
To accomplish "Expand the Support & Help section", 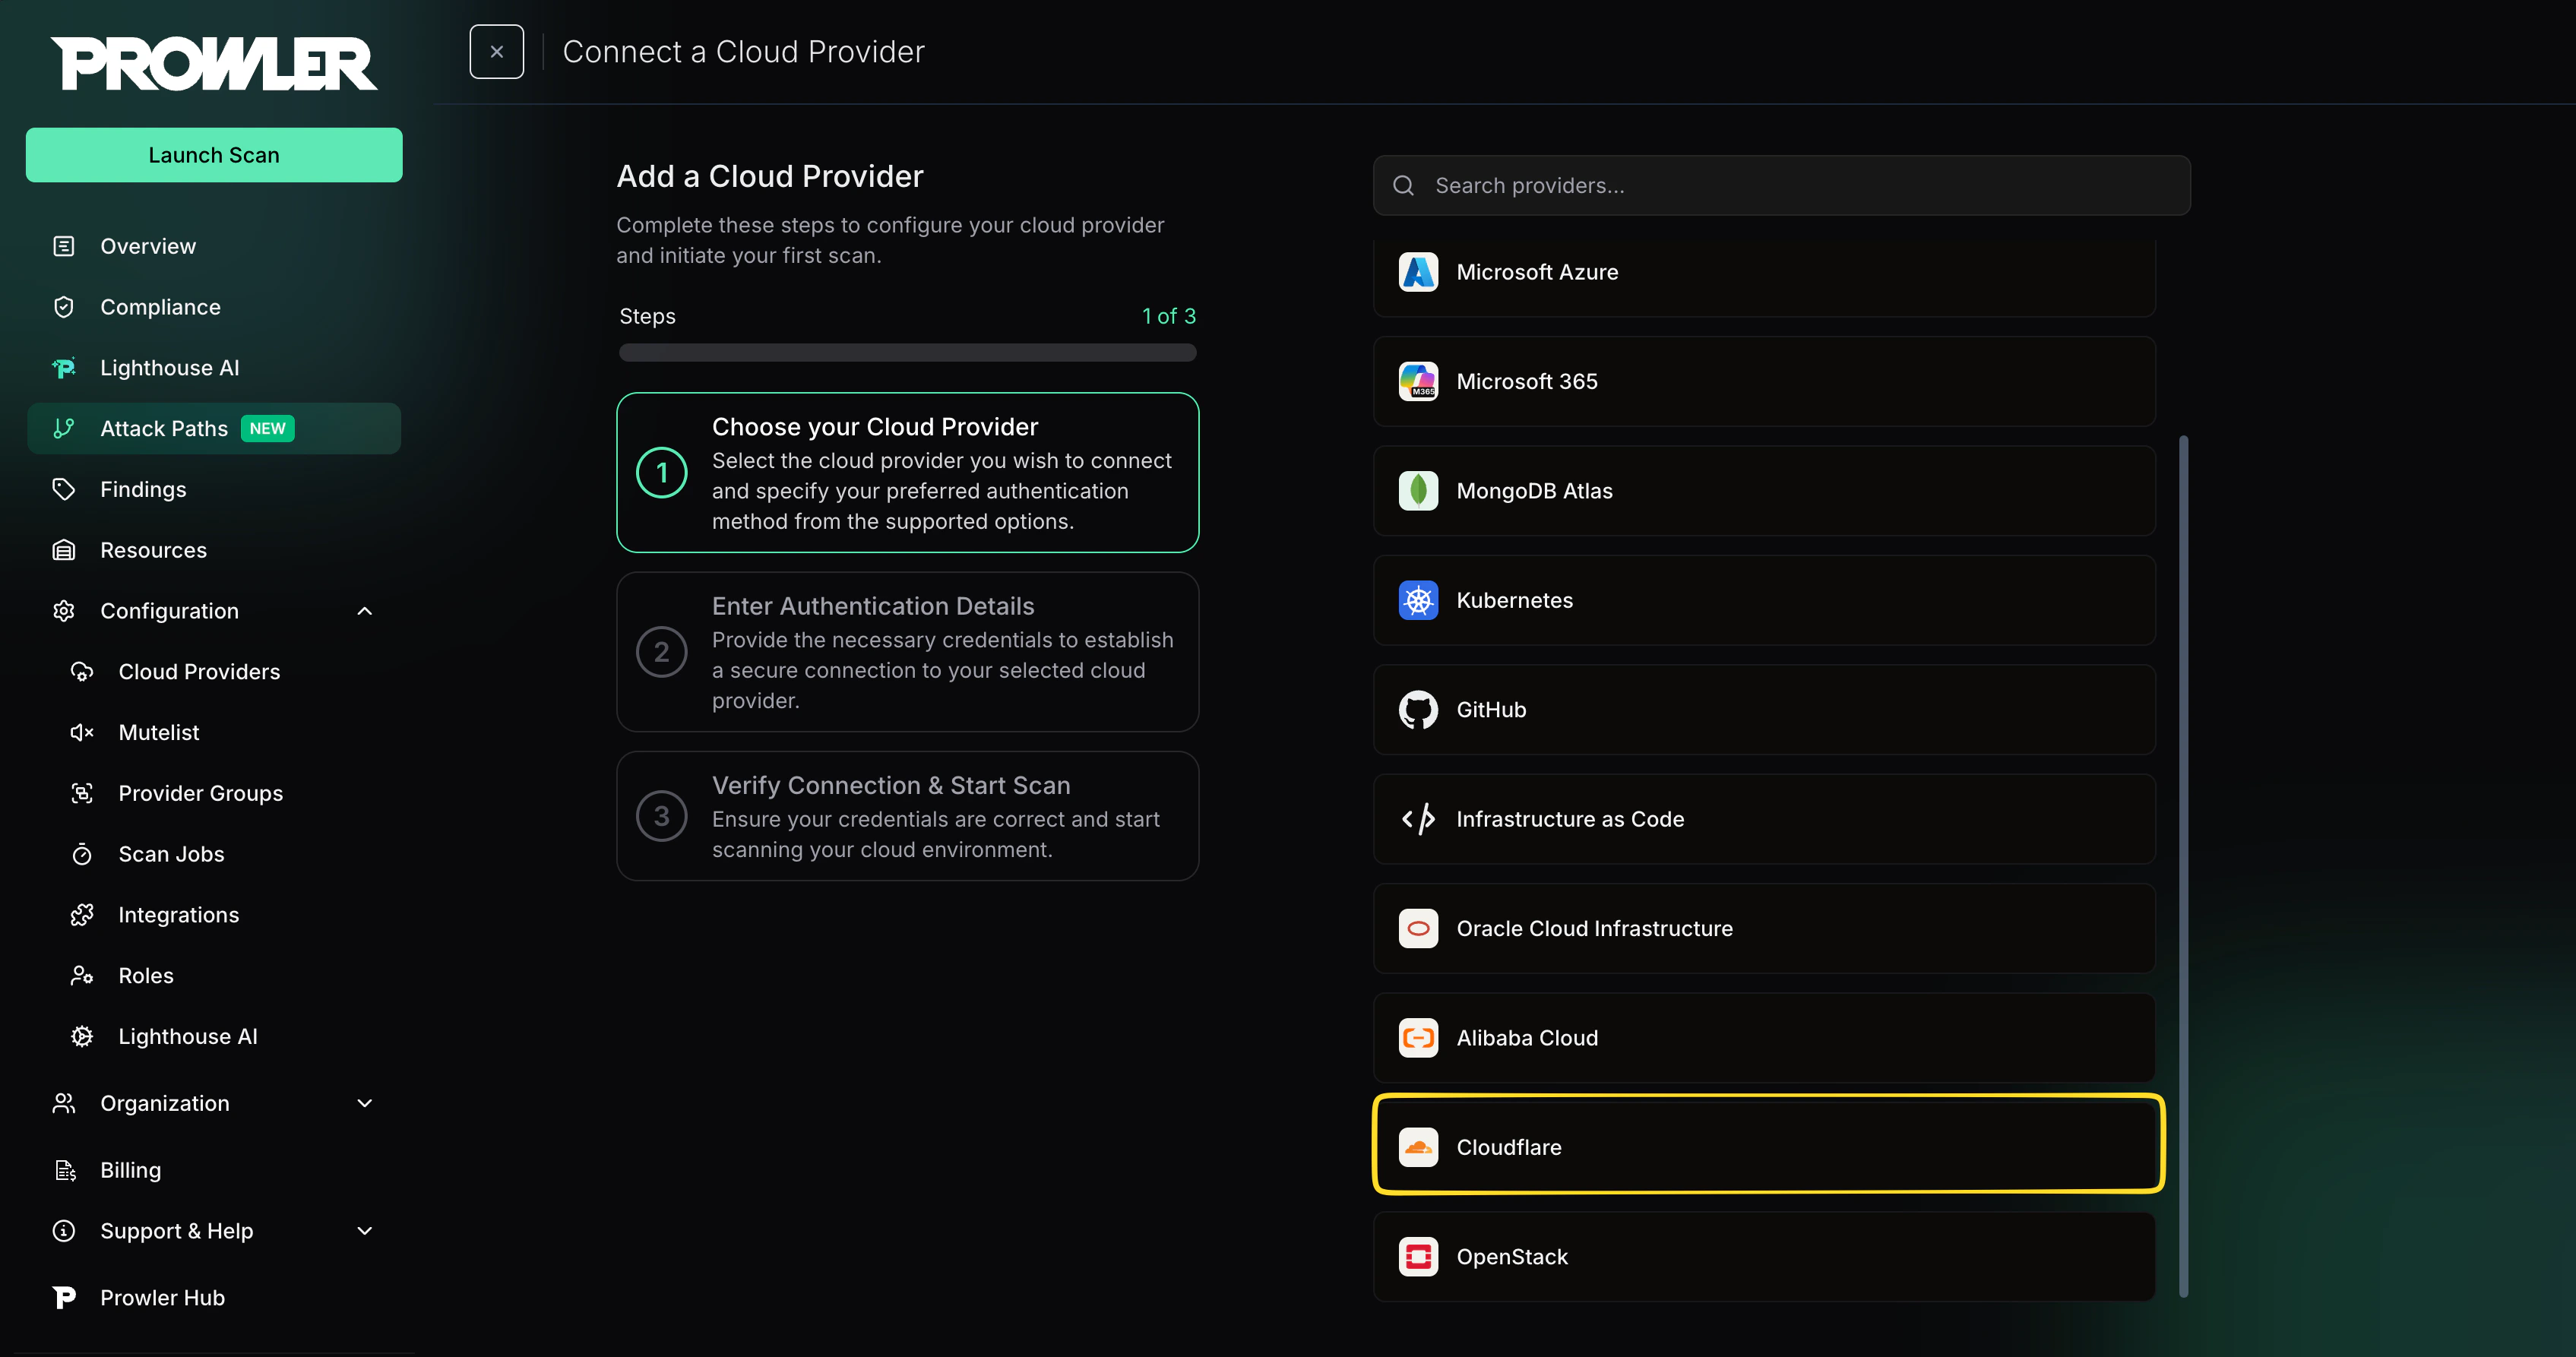I will point(364,1231).
